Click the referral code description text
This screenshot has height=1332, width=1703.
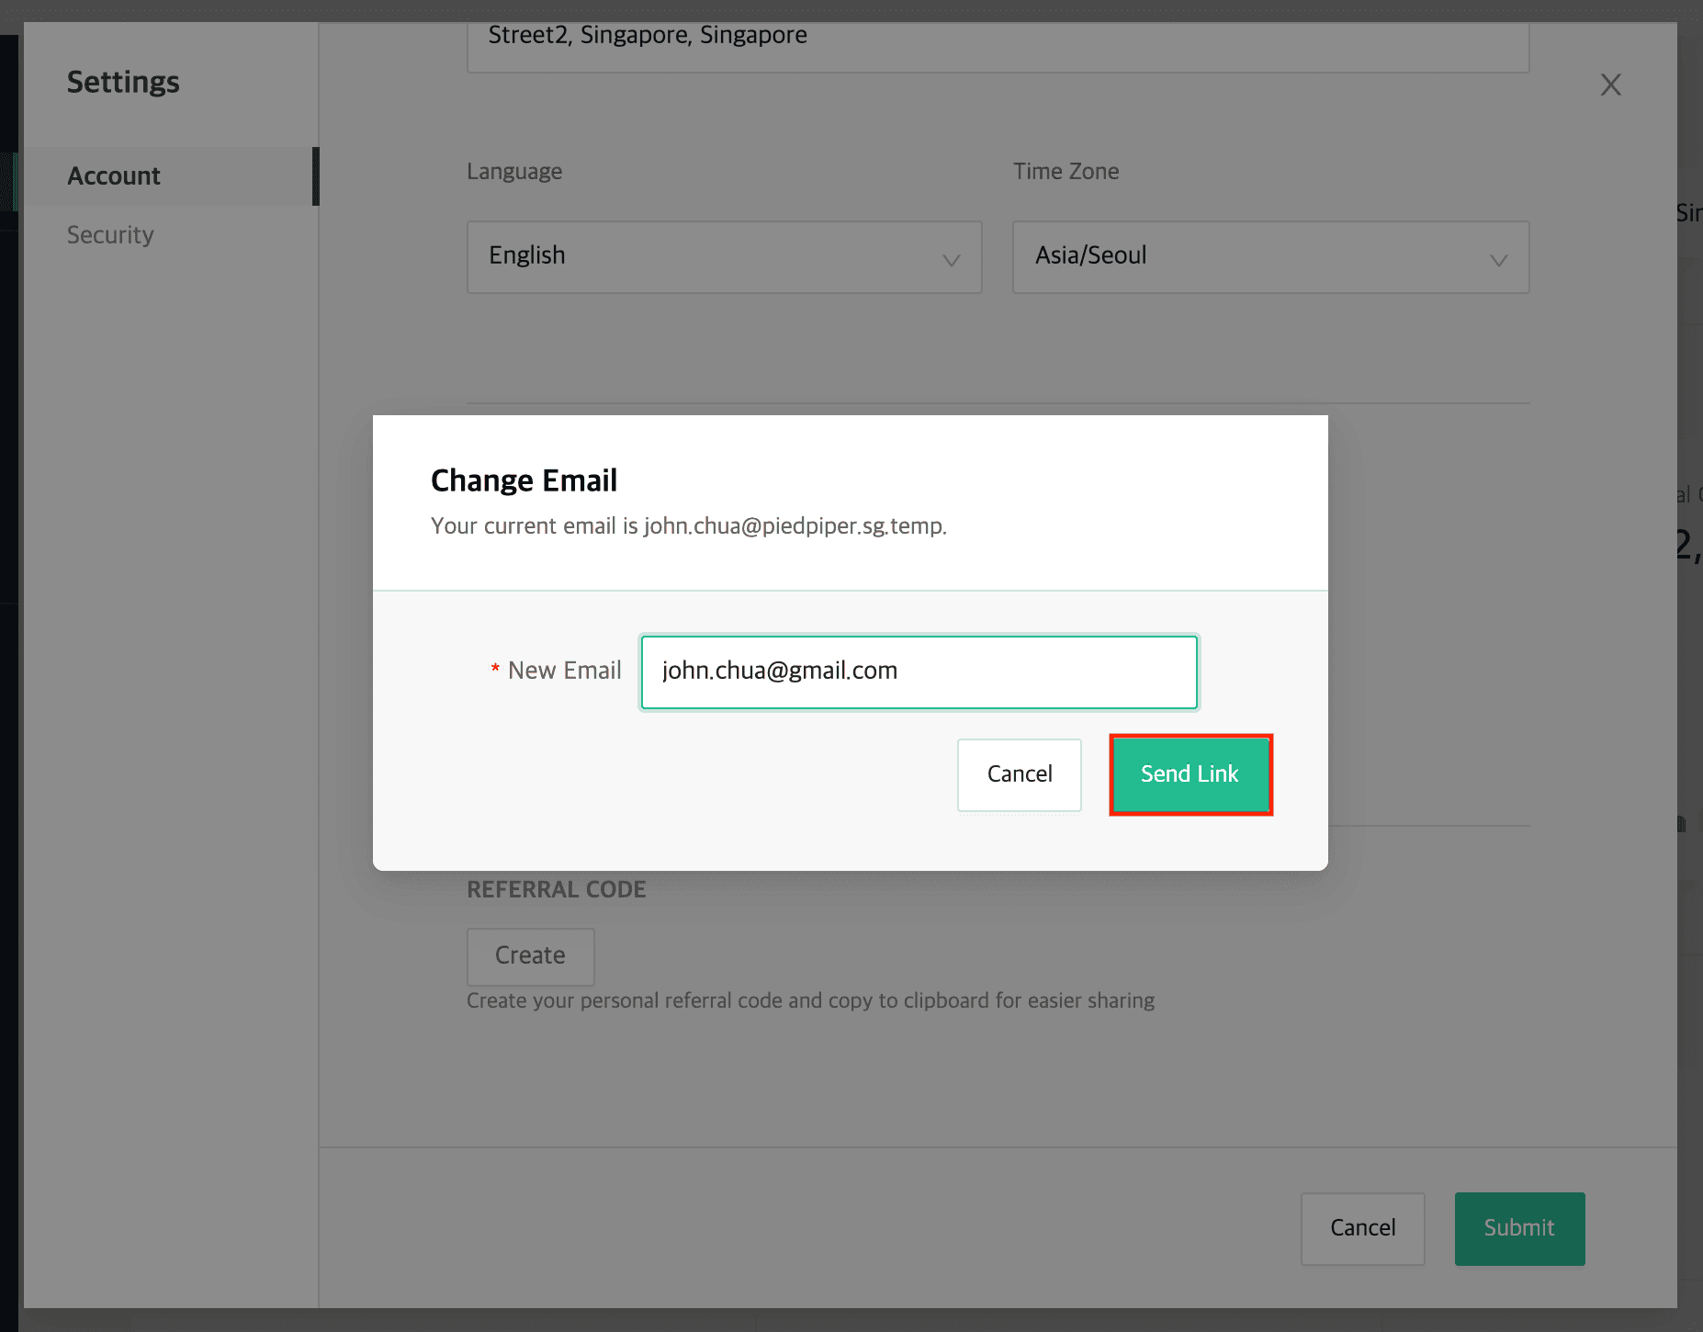click(x=810, y=1000)
